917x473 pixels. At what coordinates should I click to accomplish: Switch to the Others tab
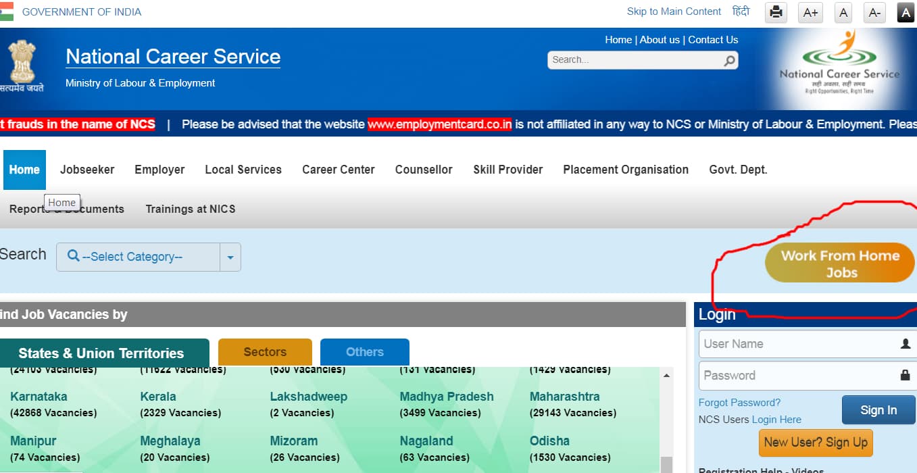click(364, 352)
